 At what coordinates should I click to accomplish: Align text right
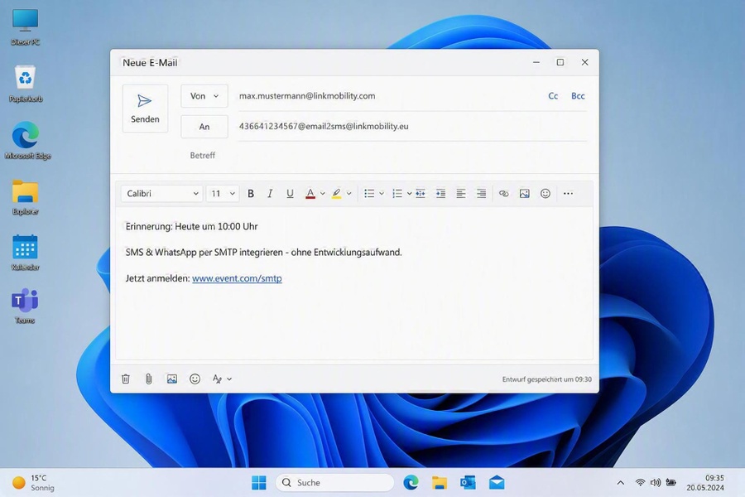481,194
